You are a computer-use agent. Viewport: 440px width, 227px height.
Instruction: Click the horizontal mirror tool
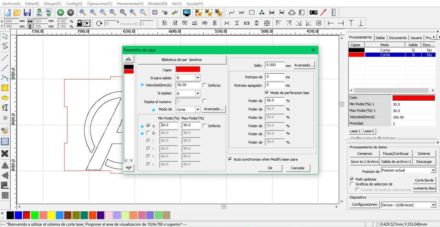point(5,165)
